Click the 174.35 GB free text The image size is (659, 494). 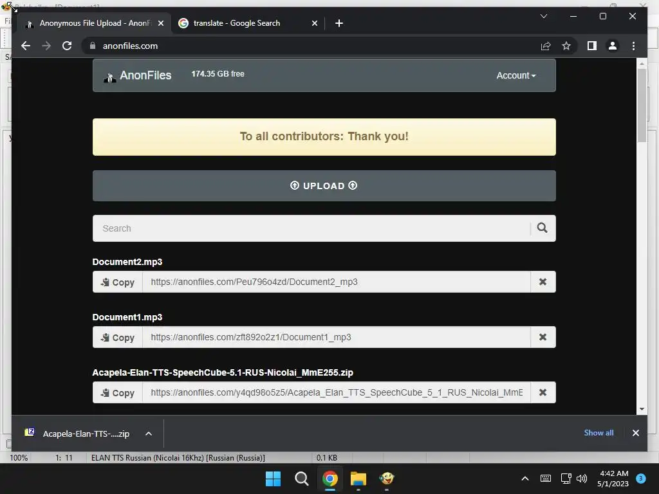(218, 74)
